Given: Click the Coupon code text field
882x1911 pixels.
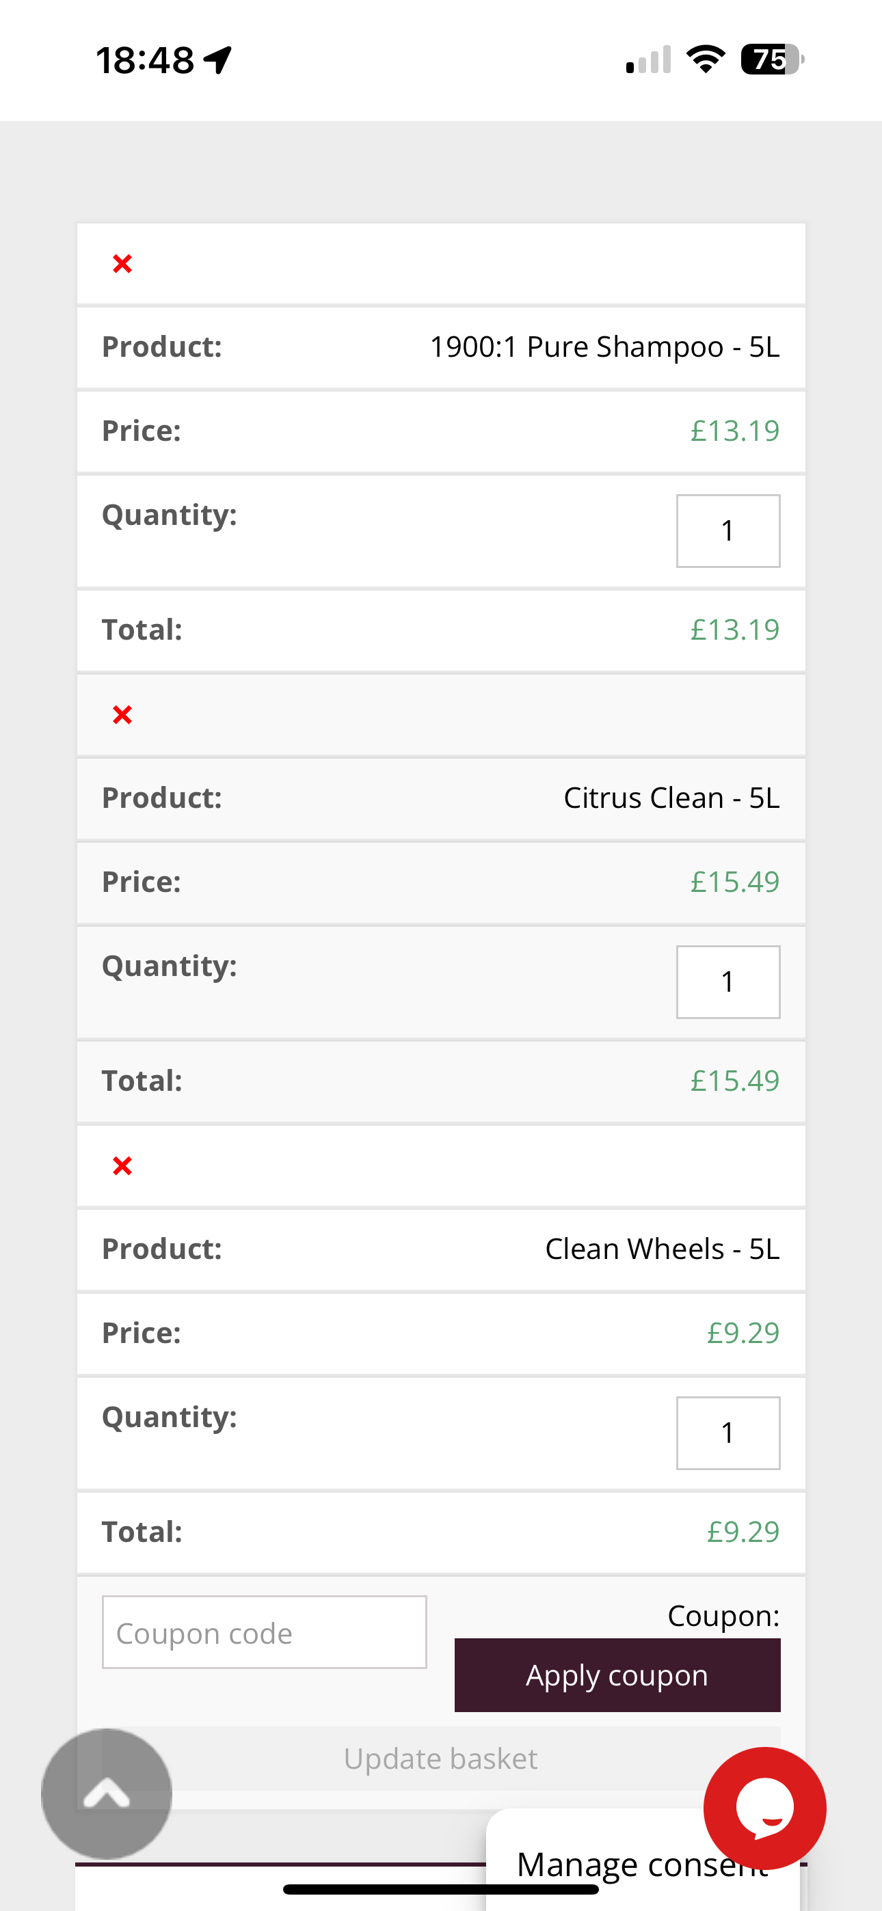Looking at the screenshot, I should click(x=265, y=1632).
